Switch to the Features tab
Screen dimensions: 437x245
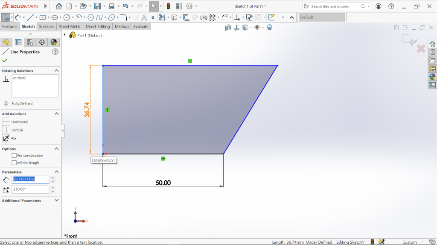[x=10, y=26]
